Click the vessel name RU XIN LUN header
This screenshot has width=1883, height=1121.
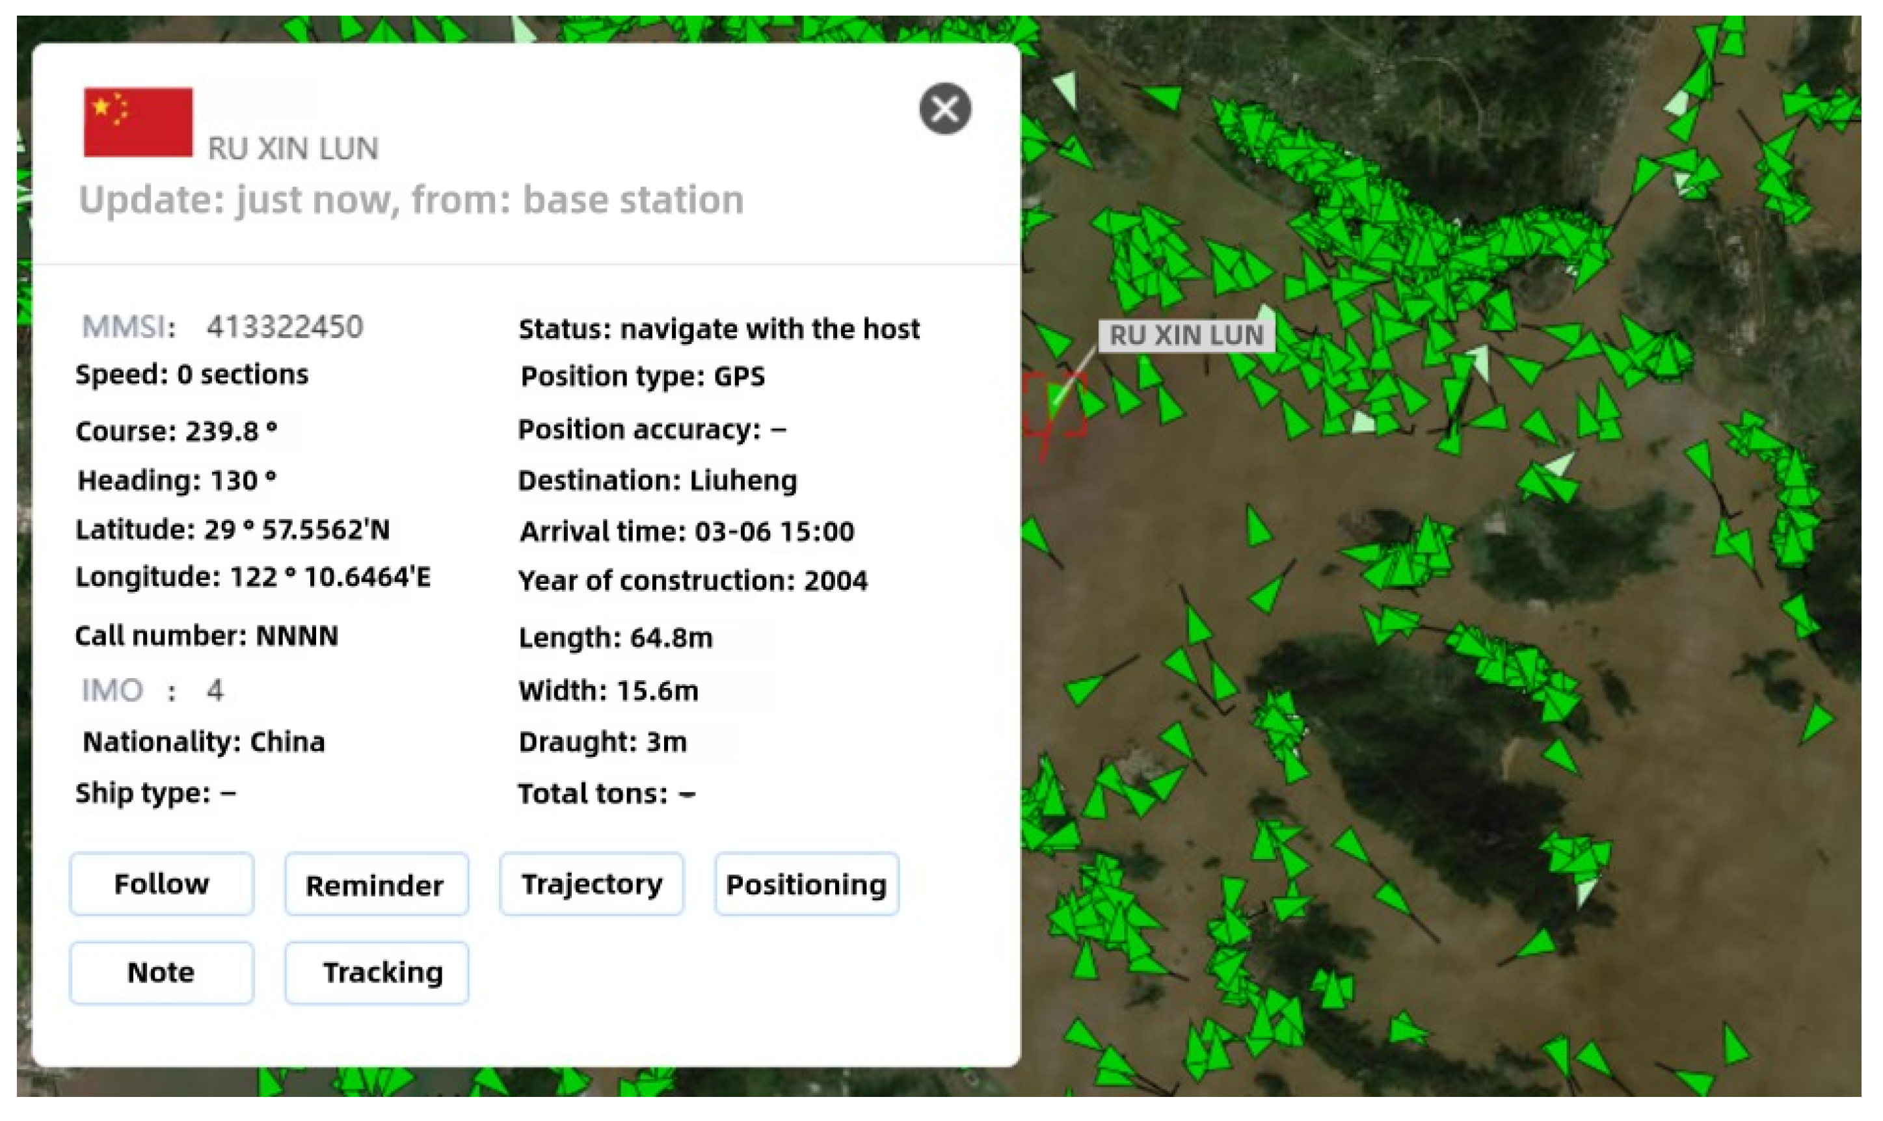coord(293,149)
